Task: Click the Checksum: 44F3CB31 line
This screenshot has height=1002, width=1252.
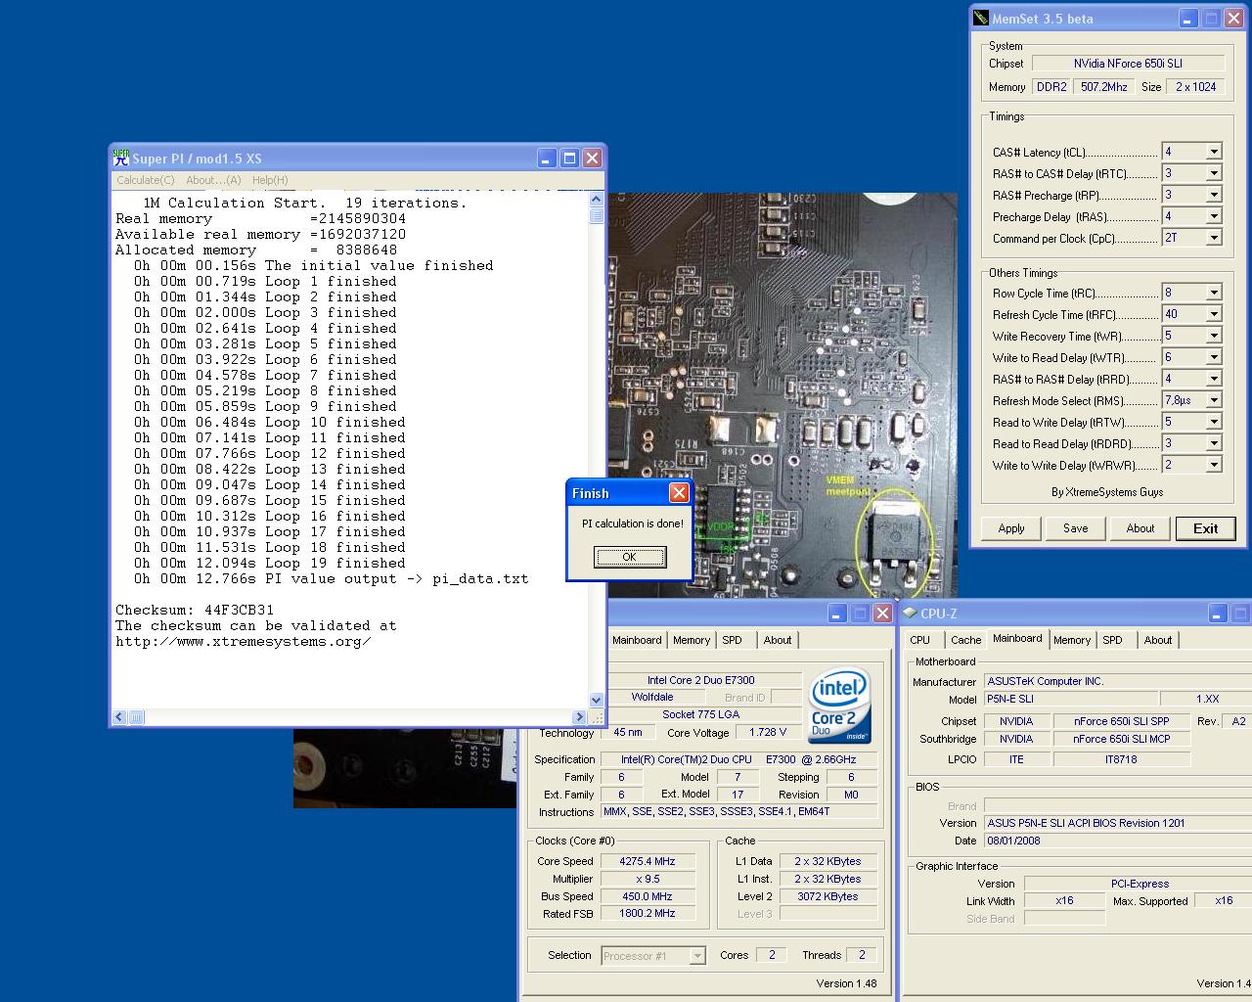Action: (195, 610)
